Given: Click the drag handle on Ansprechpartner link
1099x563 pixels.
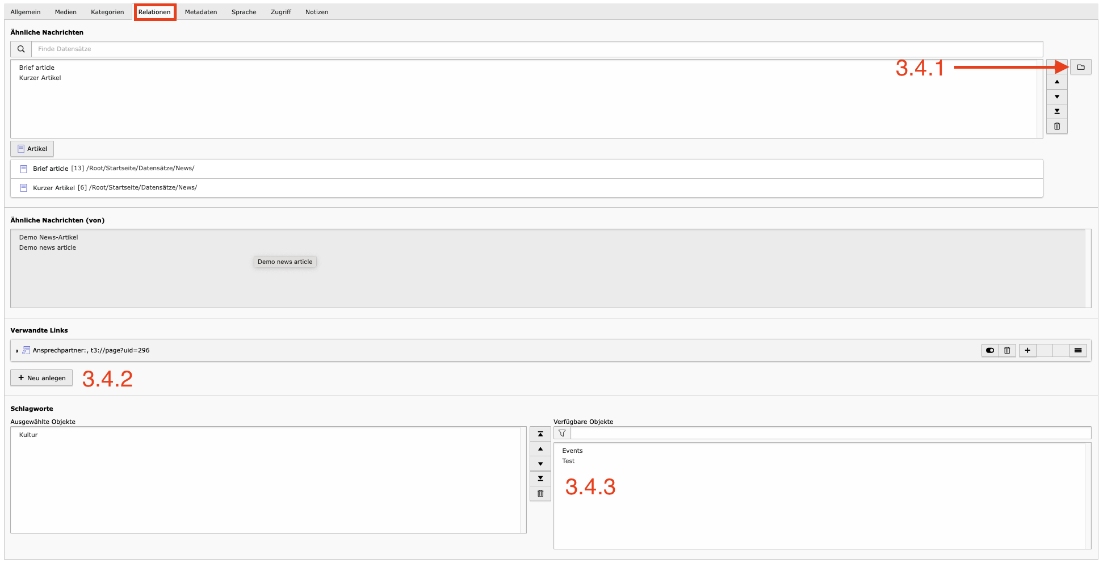Looking at the screenshot, I should point(1077,351).
